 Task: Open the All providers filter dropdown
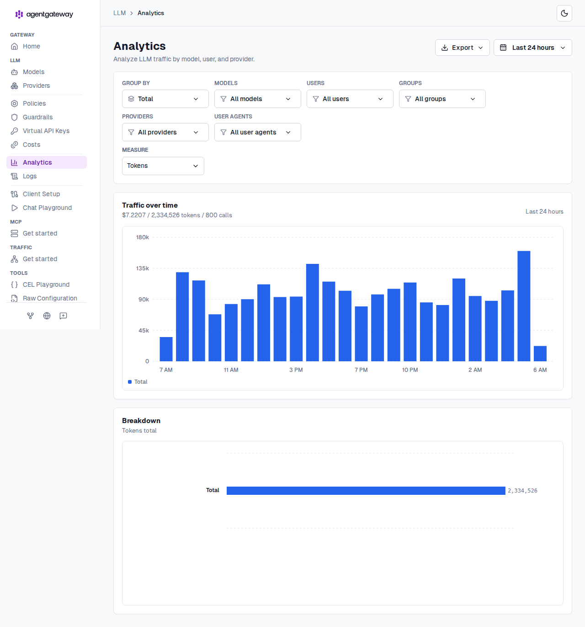coord(165,132)
